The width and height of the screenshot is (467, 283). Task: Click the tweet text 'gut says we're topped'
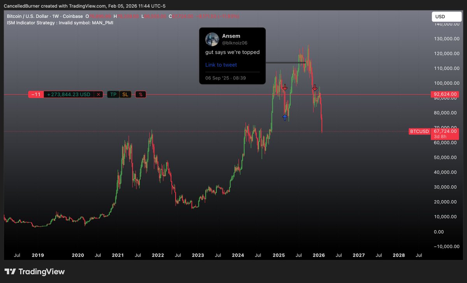[232, 52]
